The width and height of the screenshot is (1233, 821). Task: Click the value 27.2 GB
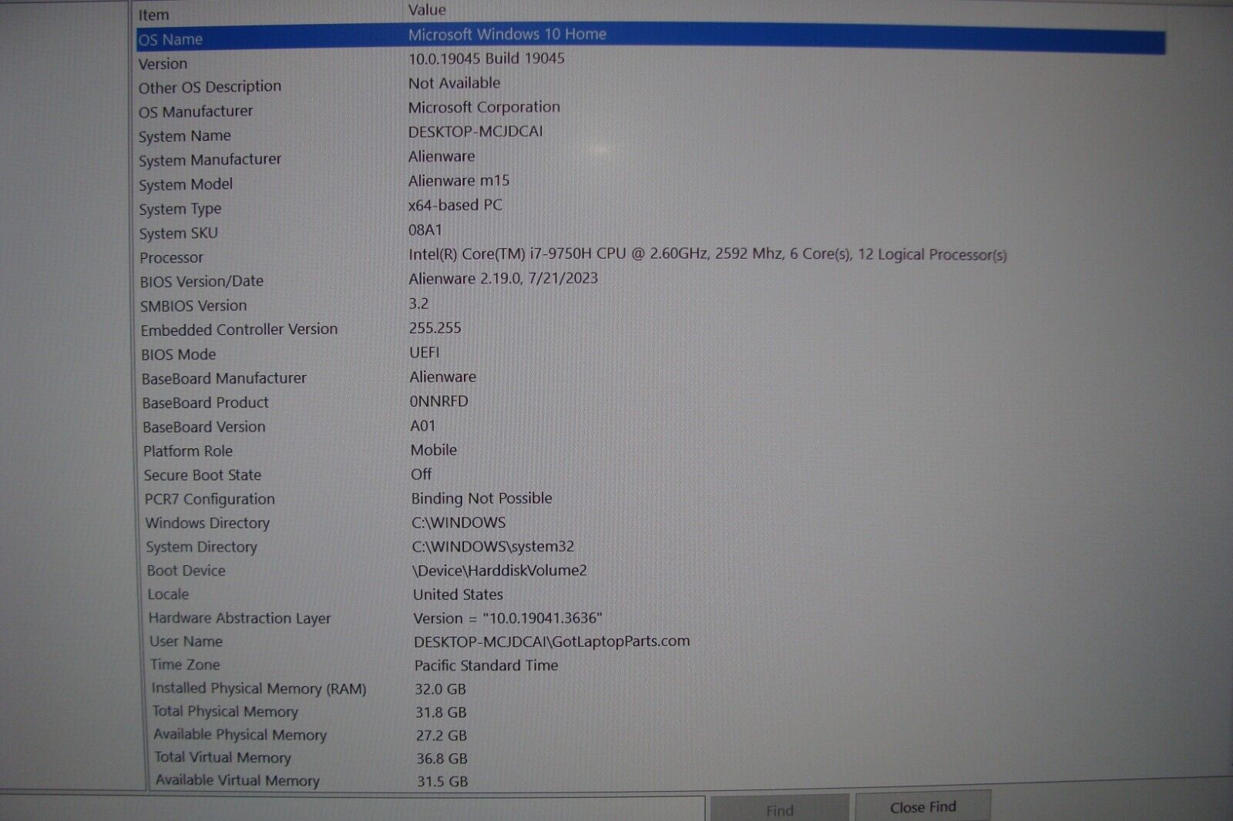pos(442,736)
